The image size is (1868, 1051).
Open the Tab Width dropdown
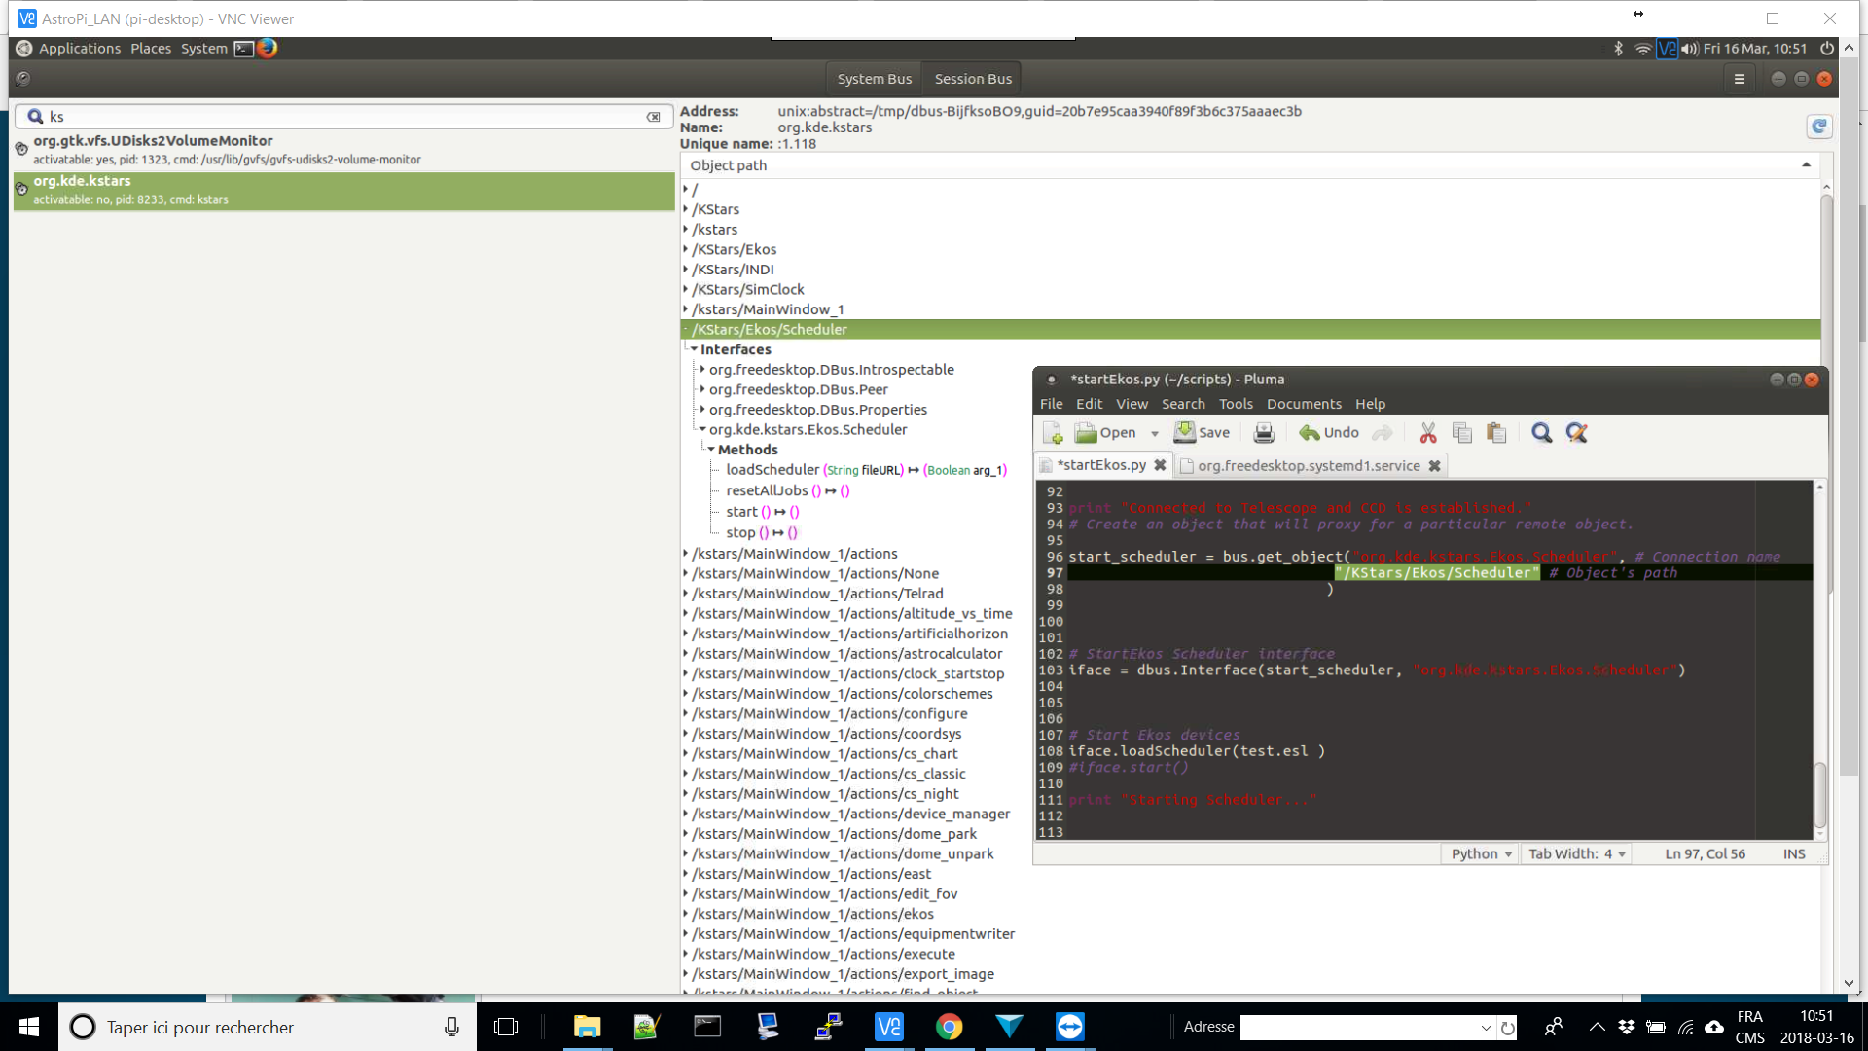click(1576, 853)
